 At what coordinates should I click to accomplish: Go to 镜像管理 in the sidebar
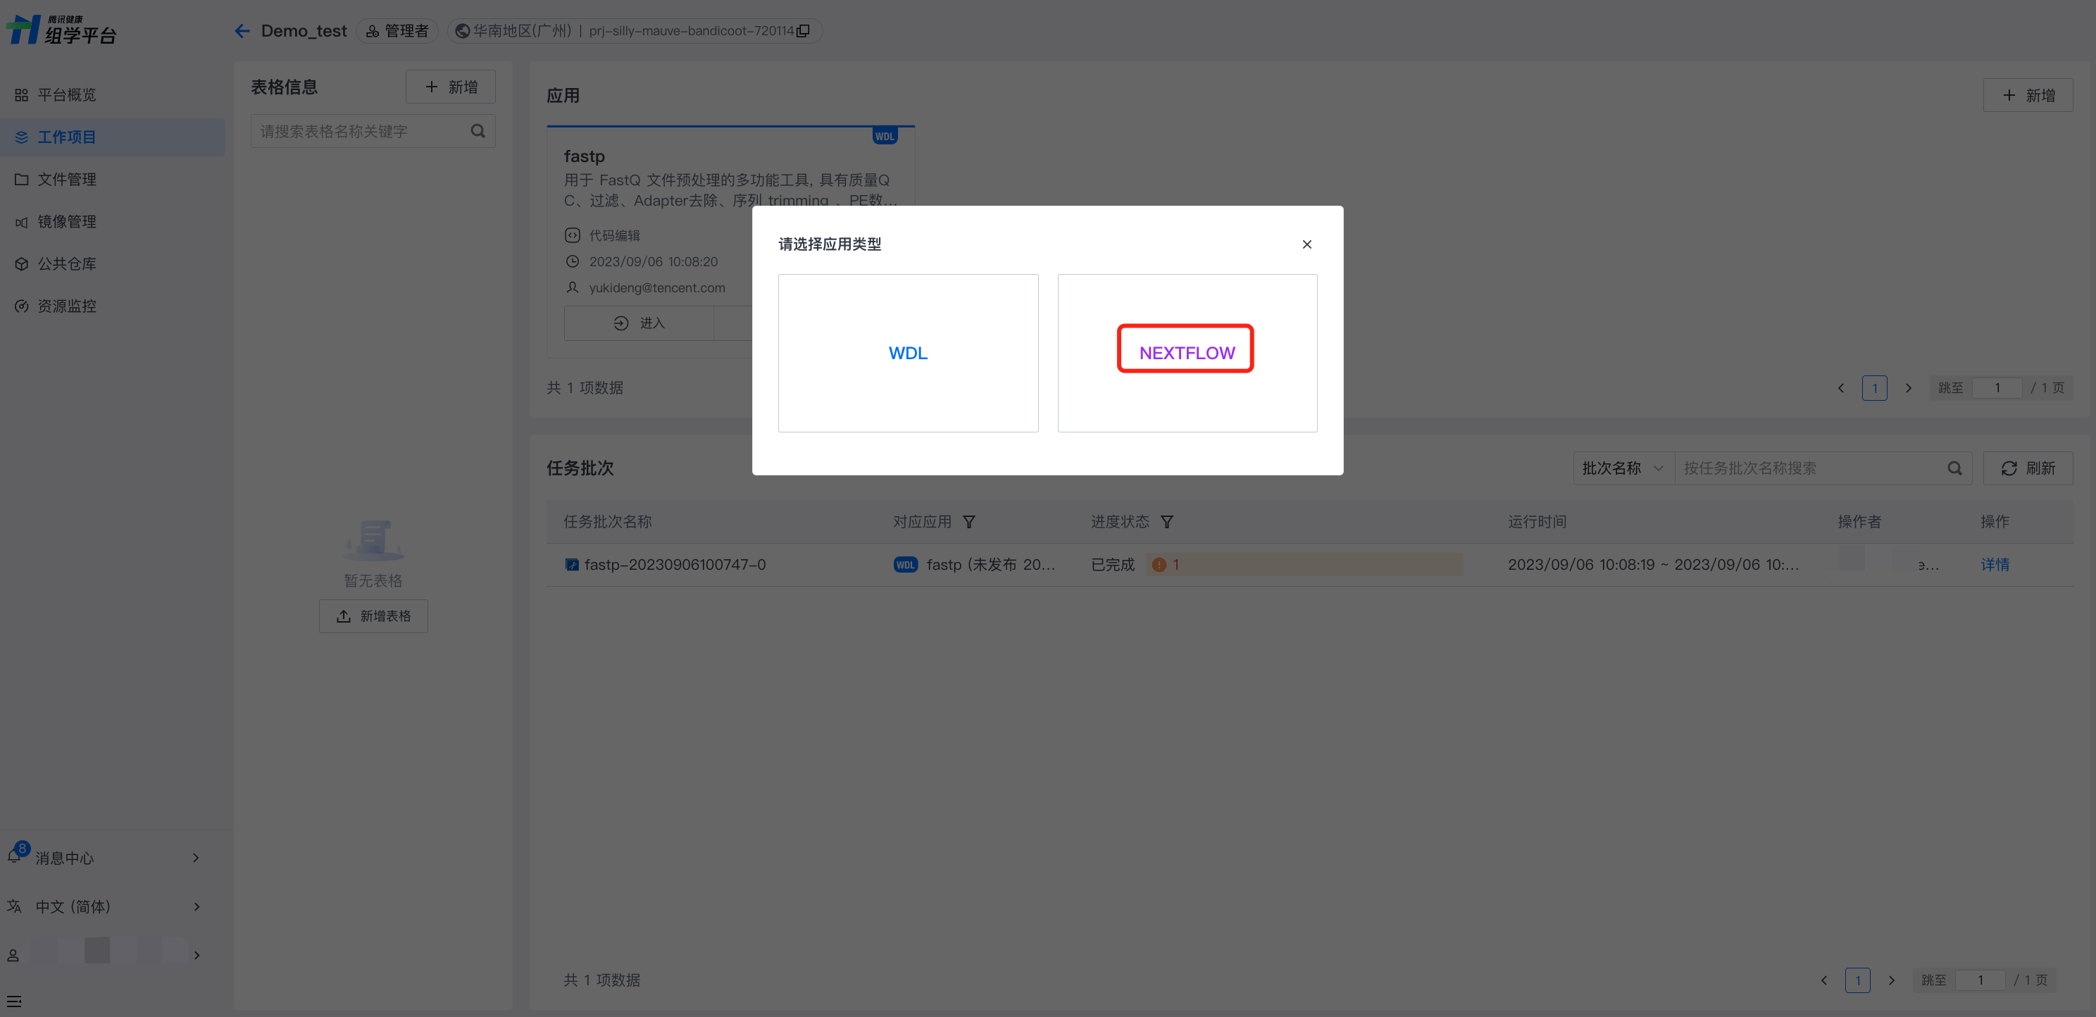click(67, 221)
